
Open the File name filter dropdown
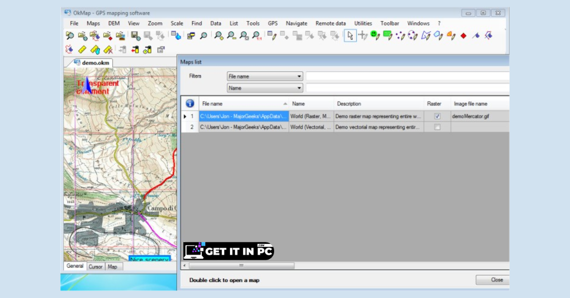pyautogui.click(x=265, y=76)
